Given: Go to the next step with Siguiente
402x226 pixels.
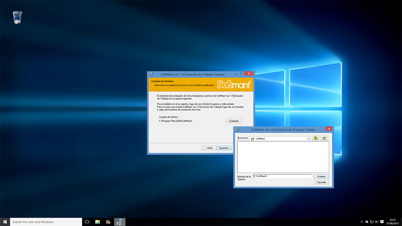Looking at the screenshot, I should pyautogui.click(x=224, y=148).
